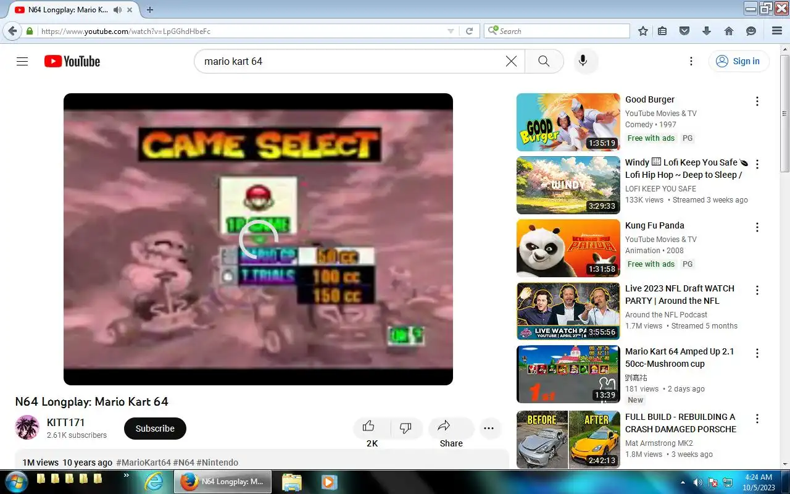This screenshot has height=494, width=790.
Task: Open the YouTube hamburger guide menu
Action: click(22, 61)
